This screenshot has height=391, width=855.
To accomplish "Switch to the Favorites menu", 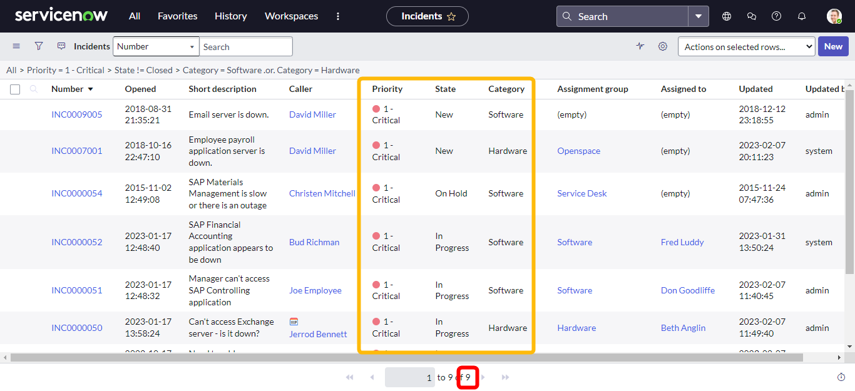I will click(x=177, y=16).
